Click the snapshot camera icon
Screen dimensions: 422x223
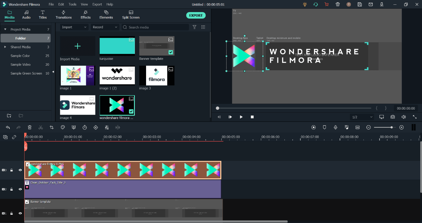[392, 117]
